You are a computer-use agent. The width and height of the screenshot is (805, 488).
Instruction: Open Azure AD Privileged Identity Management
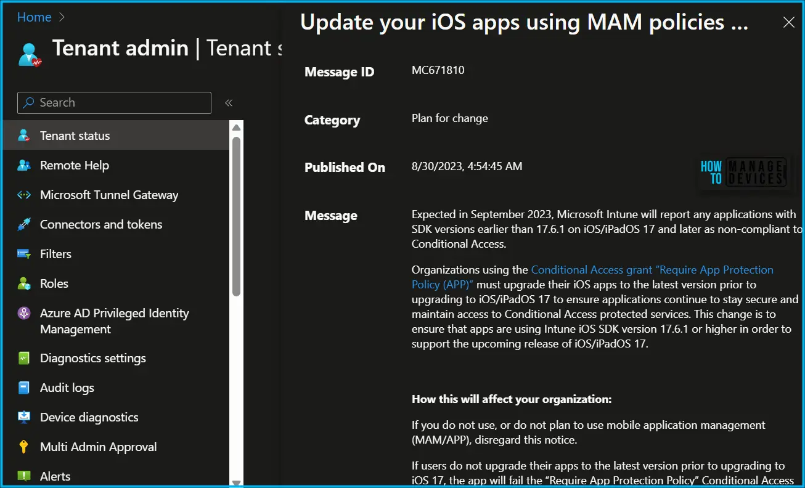[x=116, y=321]
